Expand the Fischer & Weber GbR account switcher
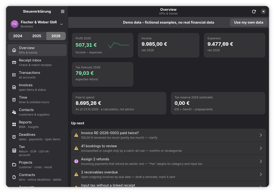Screen dimensions: 275x193 pyautogui.click(x=62, y=24)
